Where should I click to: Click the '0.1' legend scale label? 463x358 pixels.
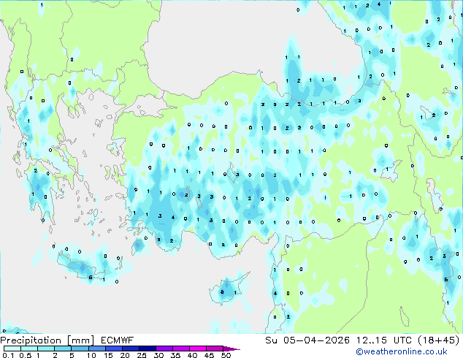(8, 355)
